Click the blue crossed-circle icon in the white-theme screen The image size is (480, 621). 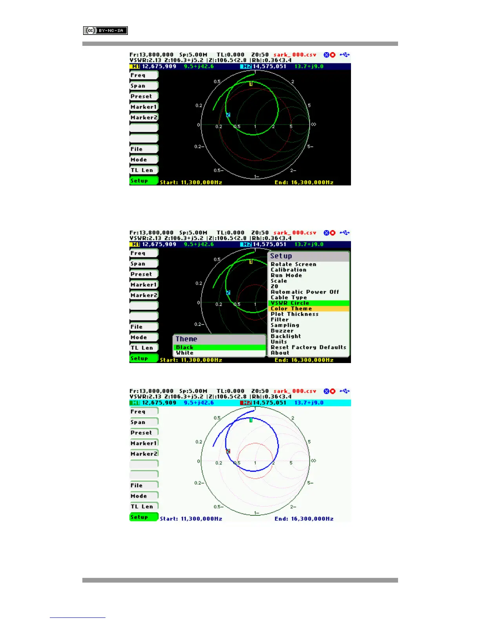[326, 391]
